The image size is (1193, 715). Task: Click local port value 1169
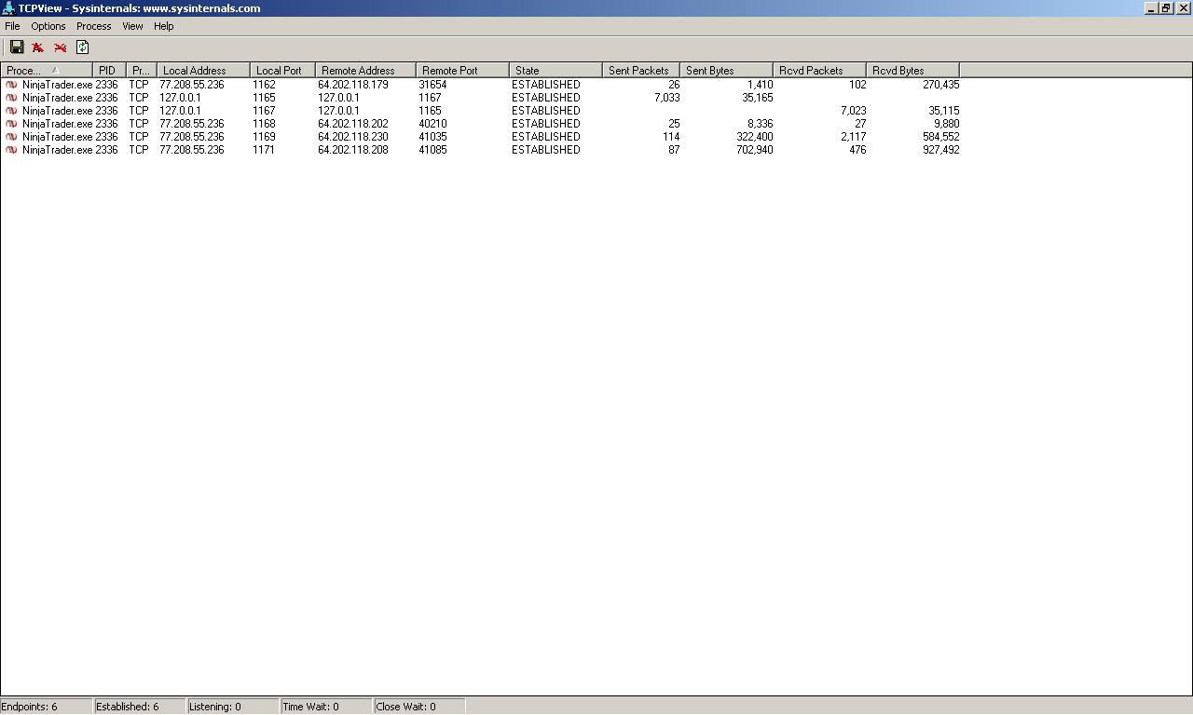(x=264, y=137)
